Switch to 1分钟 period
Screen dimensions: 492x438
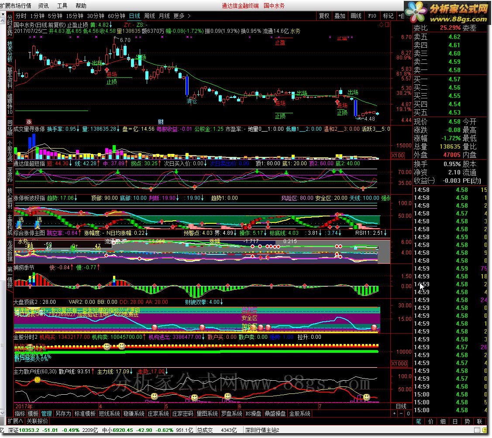click(x=38, y=16)
